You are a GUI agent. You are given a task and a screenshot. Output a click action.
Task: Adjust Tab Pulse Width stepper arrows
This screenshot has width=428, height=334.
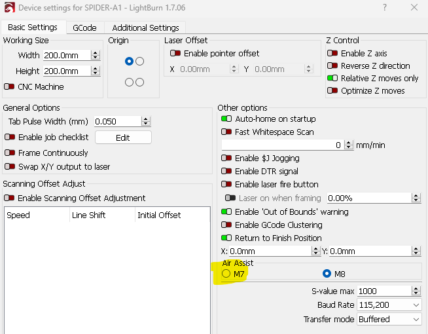[146, 121]
